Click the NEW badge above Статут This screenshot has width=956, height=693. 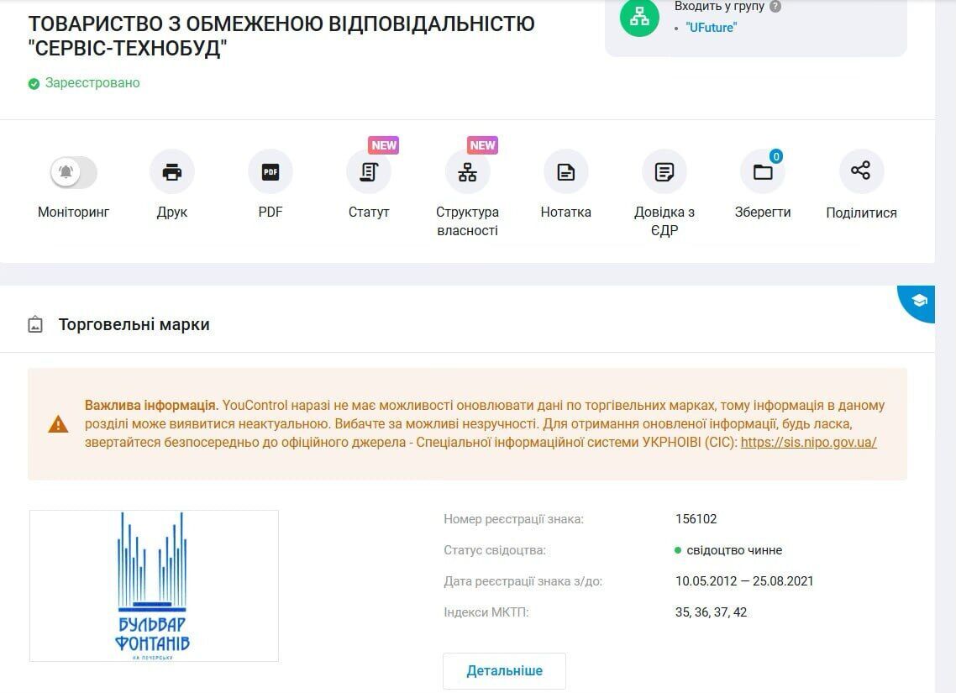(x=384, y=145)
